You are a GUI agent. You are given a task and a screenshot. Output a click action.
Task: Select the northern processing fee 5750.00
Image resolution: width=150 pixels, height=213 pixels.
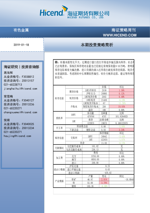[95, 156]
